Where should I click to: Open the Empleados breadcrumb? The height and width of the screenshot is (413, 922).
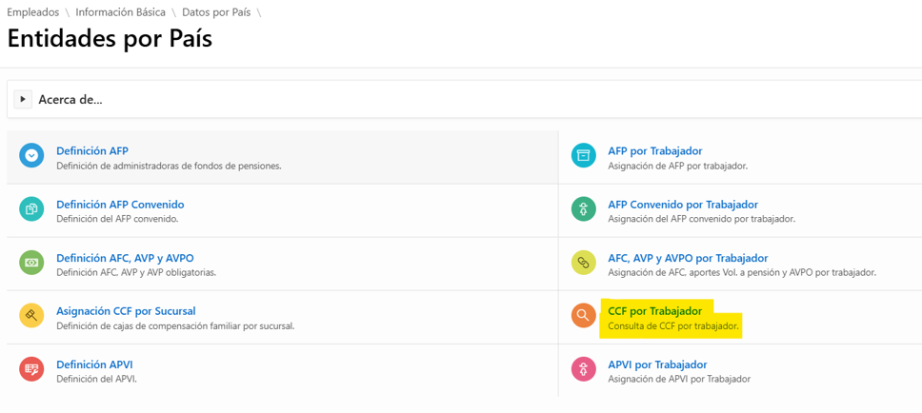point(33,12)
